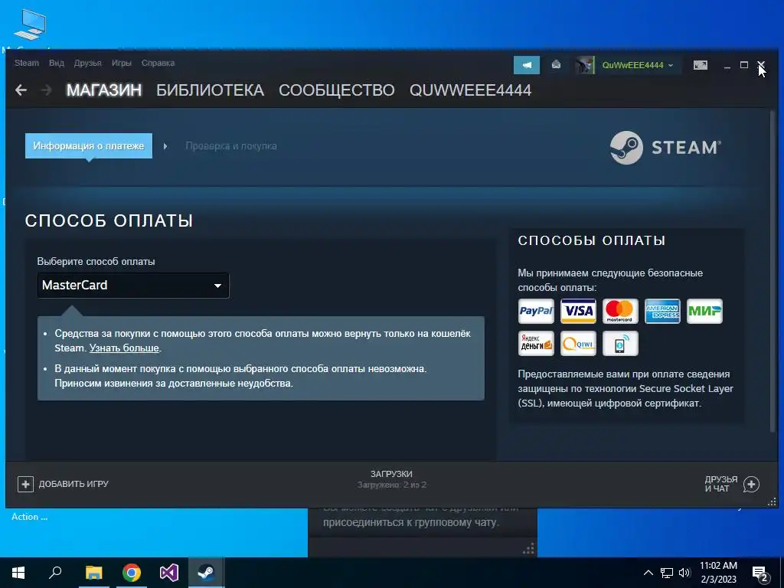Open the Steam announcements megaphone icon

[x=527, y=65]
